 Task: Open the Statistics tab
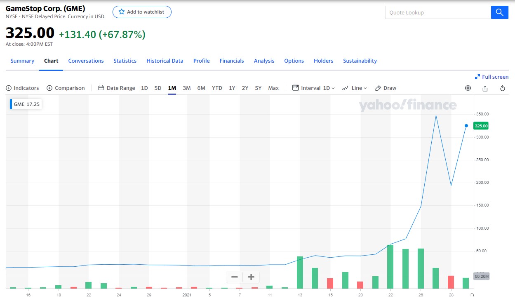(125, 61)
